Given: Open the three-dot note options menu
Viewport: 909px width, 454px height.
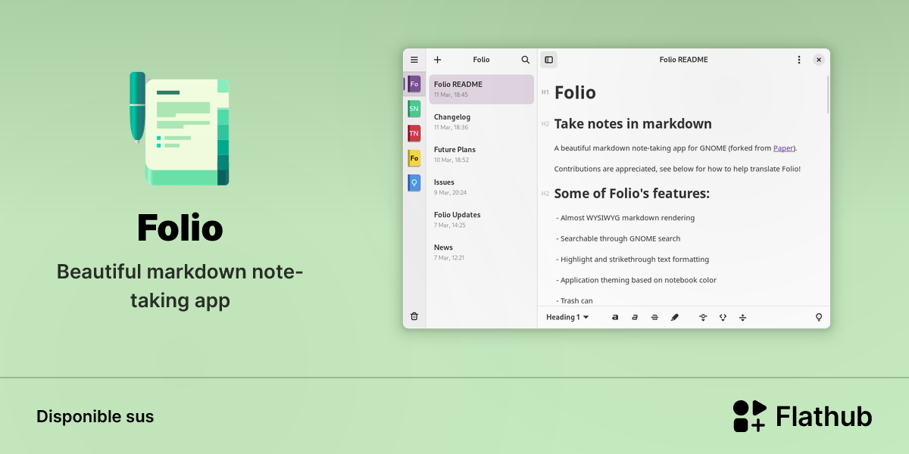Looking at the screenshot, I should pyautogui.click(x=798, y=60).
